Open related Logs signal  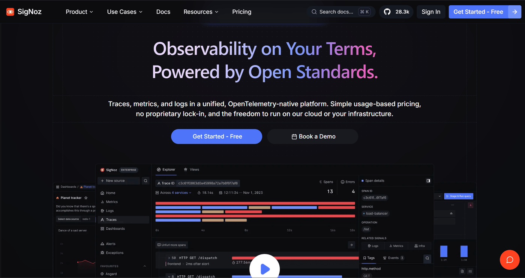point(373,246)
